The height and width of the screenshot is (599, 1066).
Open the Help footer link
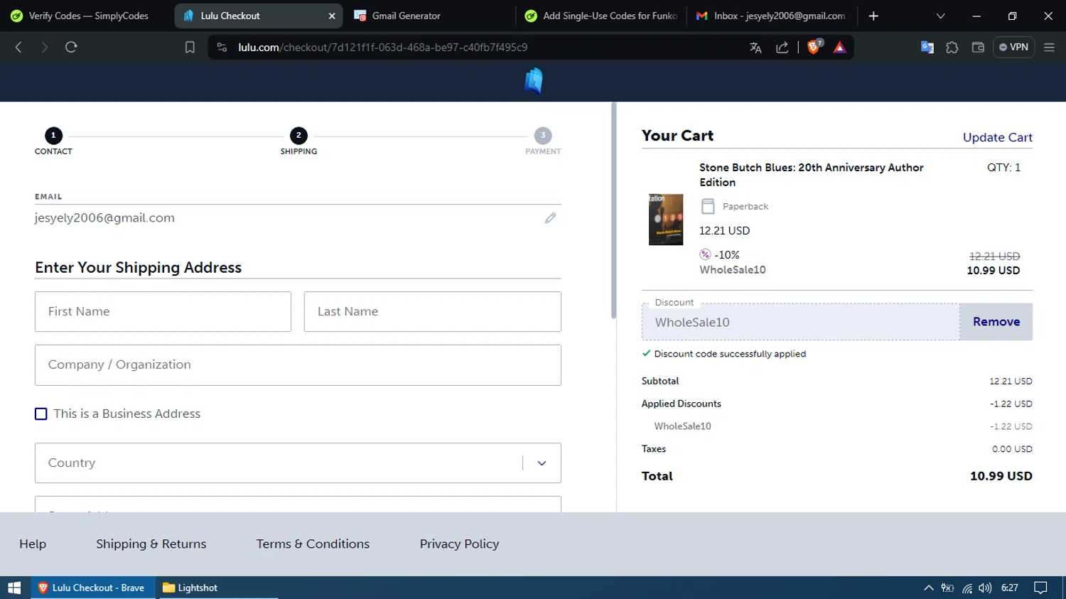click(x=33, y=544)
